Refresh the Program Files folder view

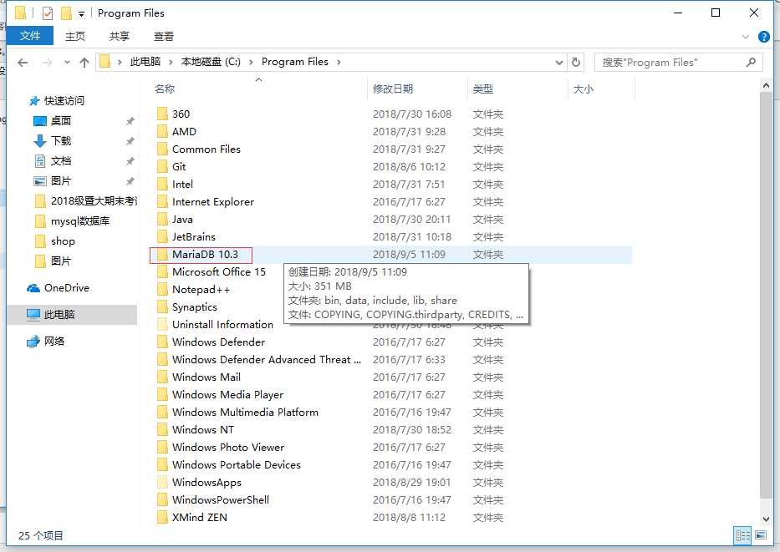pyautogui.click(x=576, y=62)
